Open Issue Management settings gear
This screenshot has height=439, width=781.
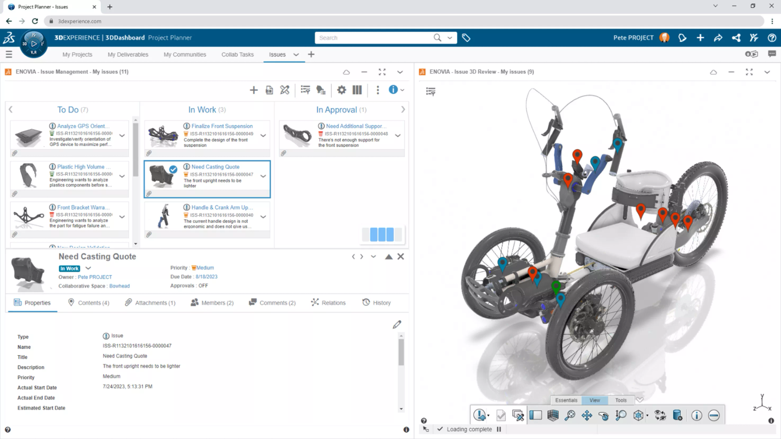click(x=342, y=90)
